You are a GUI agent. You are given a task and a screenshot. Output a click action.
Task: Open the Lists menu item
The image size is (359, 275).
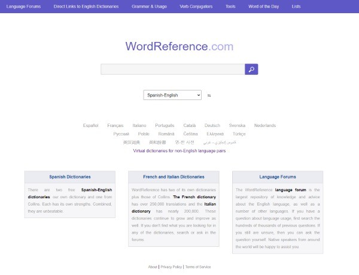coord(296,6)
